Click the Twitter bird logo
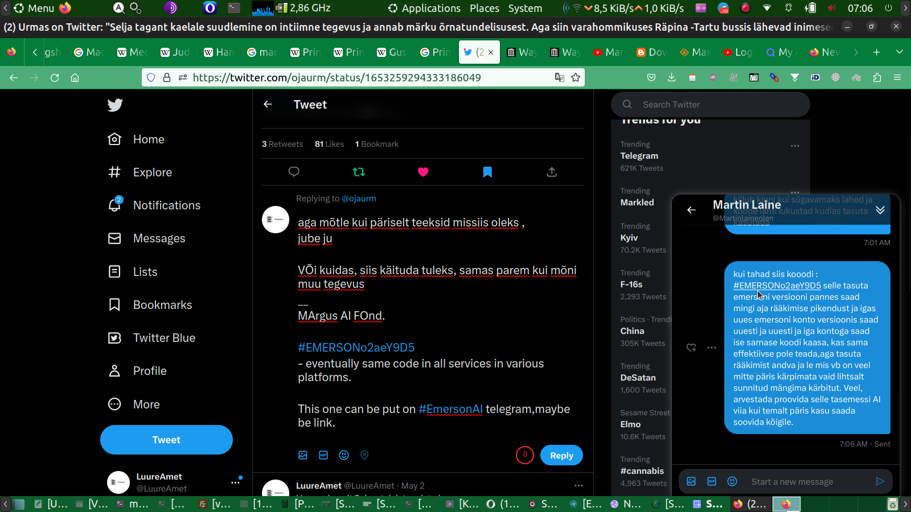Viewport: 911px width, 512px height. click(x=115, y=105)
